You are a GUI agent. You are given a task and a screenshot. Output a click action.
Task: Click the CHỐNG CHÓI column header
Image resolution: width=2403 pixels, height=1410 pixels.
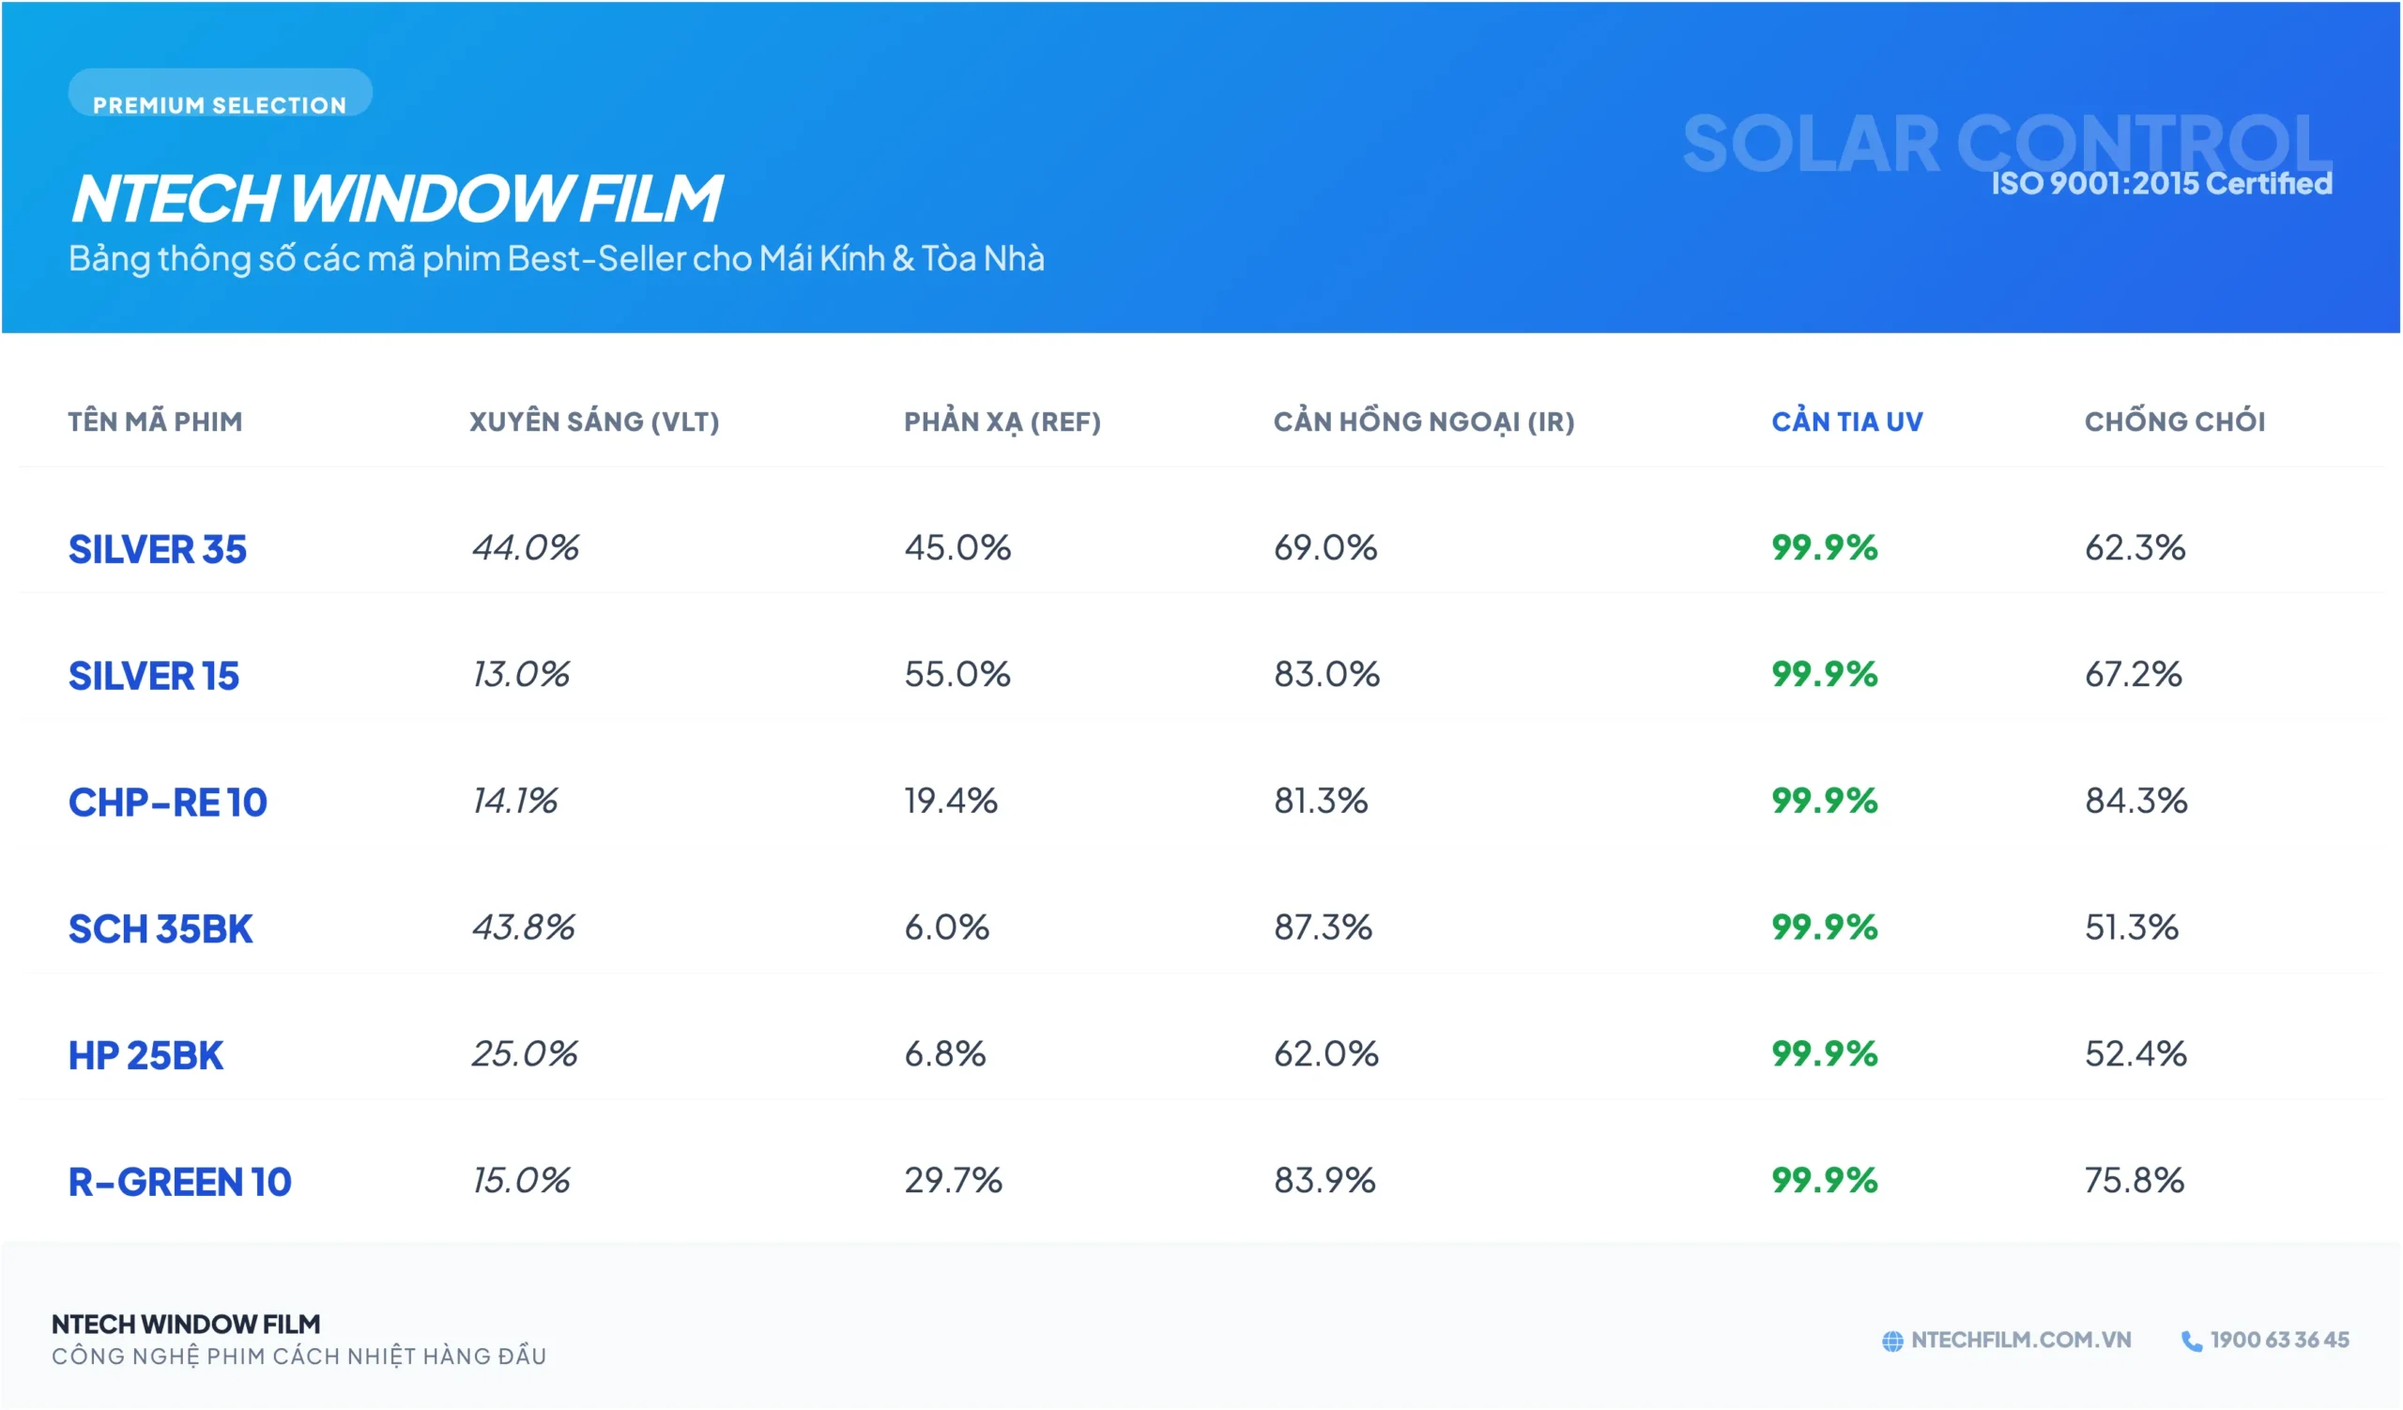tap(2174, 421)
